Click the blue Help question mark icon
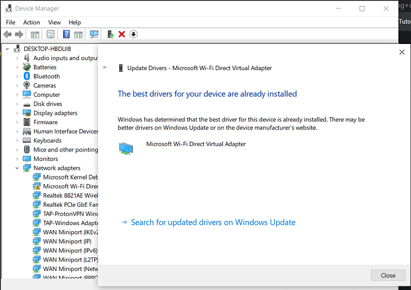This screenshot has width=411, height=290. [66, 34]
